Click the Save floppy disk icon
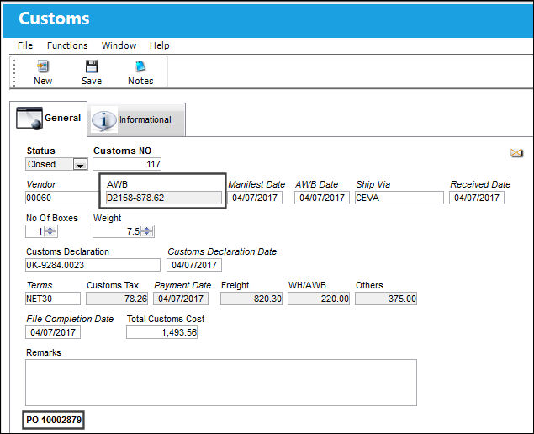The height and width of the screenshot is (434, 534). (x=92, y=66)
